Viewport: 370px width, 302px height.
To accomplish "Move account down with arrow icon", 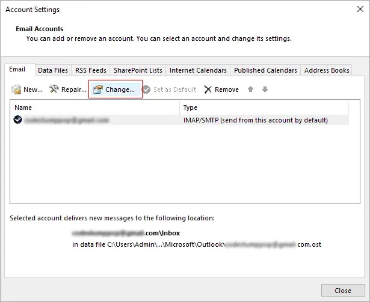I will (x=265, y=89).
